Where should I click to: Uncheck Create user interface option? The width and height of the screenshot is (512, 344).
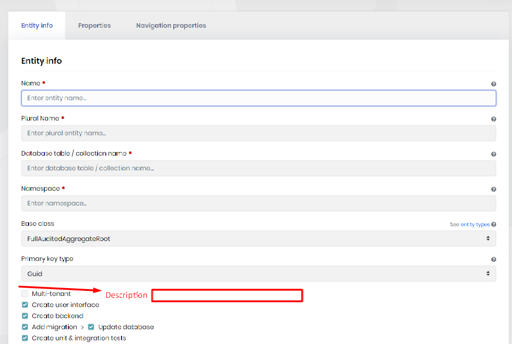tap(25, 305)
